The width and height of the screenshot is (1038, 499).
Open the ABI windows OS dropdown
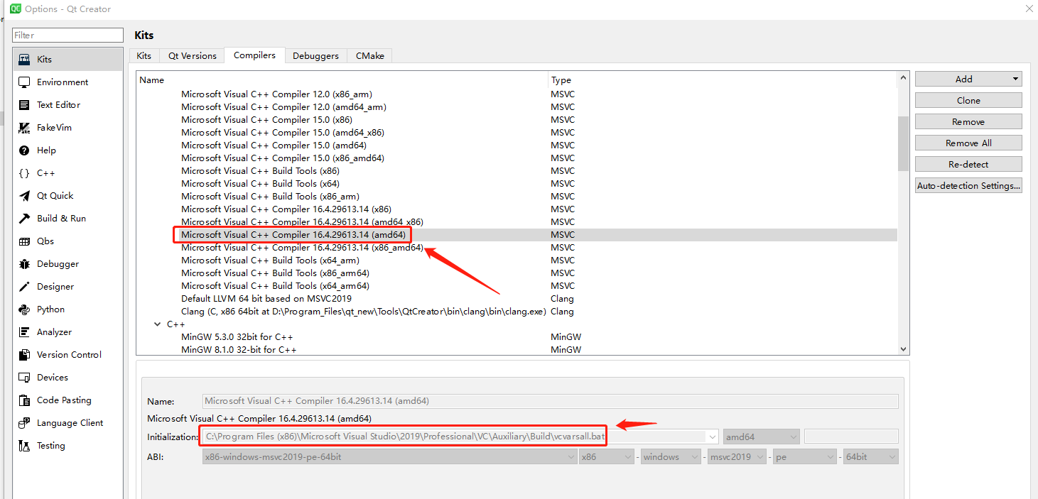[x=671, y=456]
